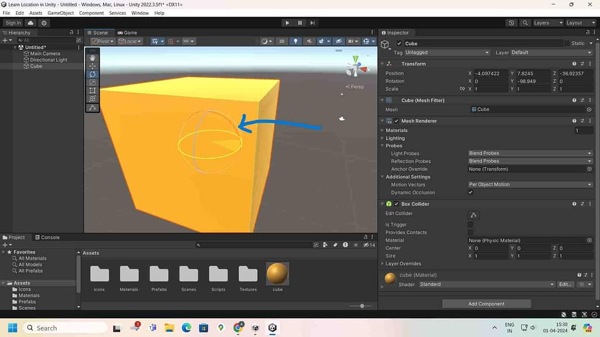This screenshot has width=600, height=337.
Task: Select the cube asset thumbnail in Assets
Action: (x=277, y=273)
